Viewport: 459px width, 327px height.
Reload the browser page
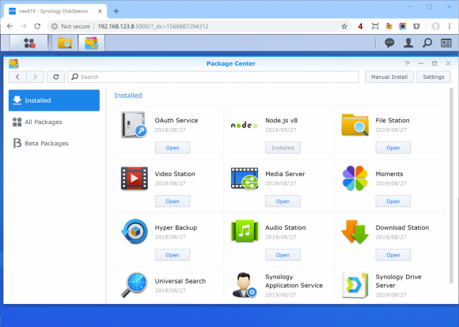coord(37,26)
